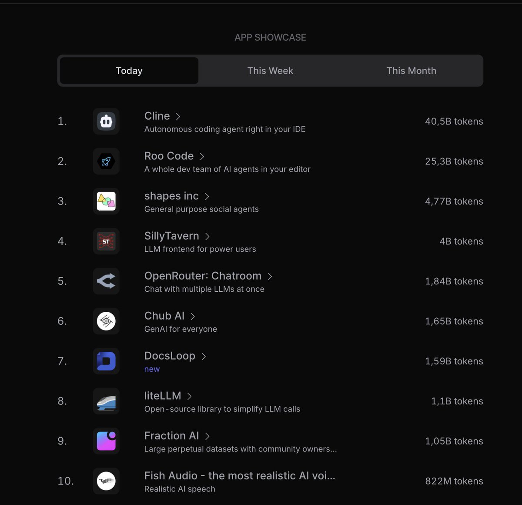Click 'Open-source library to simplify LLM calls'
The width and height of the screenshot is (522, 505).
coord(222,409)
